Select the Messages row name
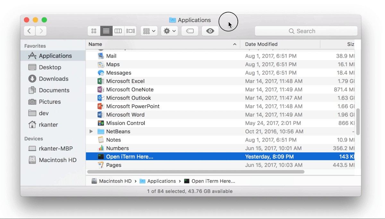Image resolution: width=385 pixels, height=219 pixels. click(119, 73)
